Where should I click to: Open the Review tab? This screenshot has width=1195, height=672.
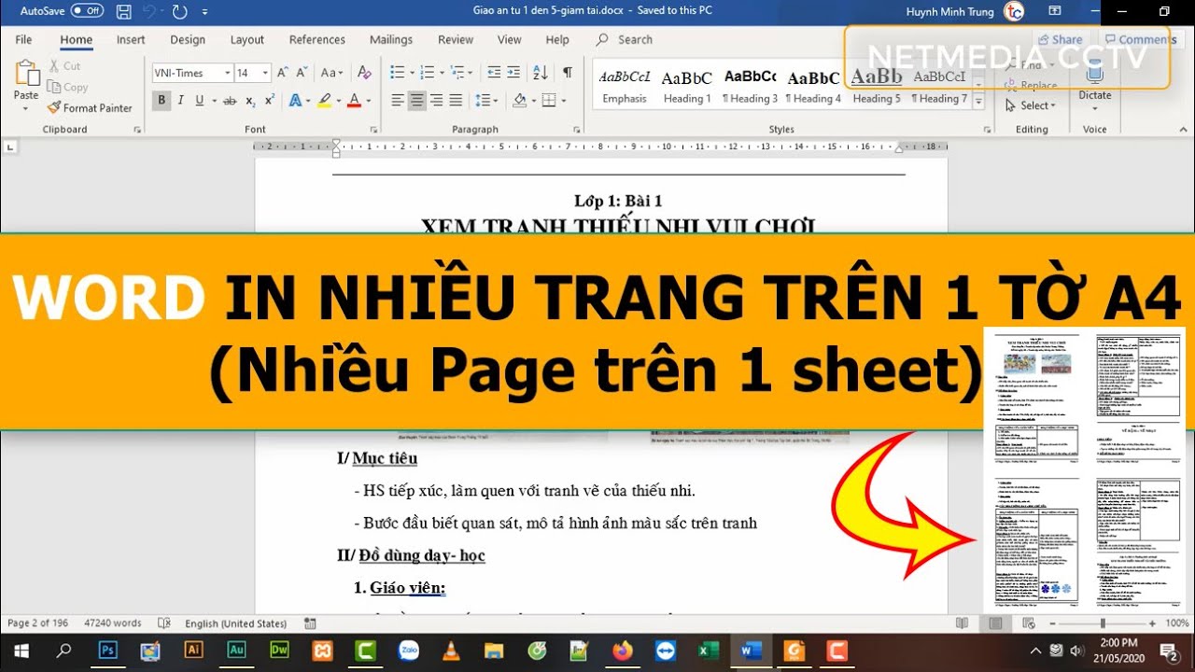click(x=456, y=39)
